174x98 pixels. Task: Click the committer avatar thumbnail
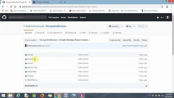pos(26,46)
